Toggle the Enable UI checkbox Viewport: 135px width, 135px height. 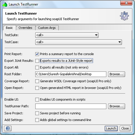point(37,99)
